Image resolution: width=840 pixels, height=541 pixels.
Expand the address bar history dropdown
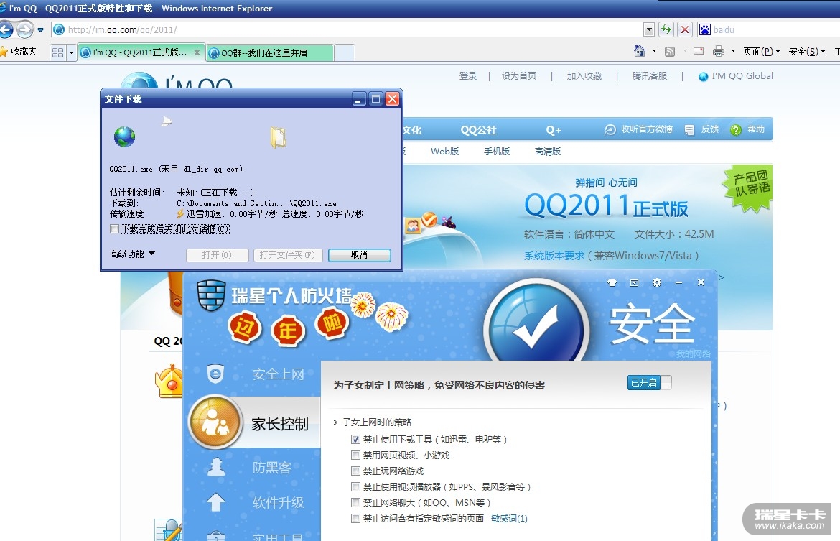pyautogui.click(x=649, y=29)
